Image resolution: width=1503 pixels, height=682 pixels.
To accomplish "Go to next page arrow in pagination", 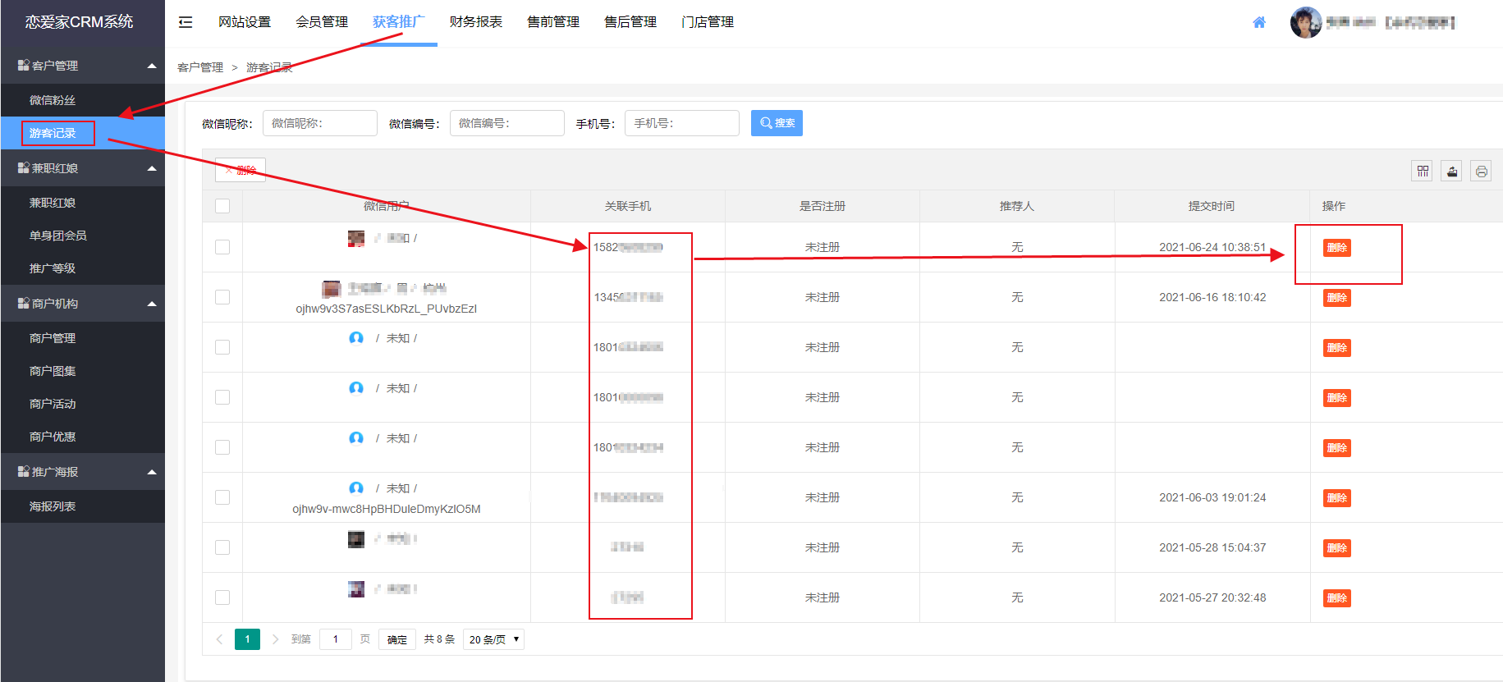I will (x=275, y=639).
